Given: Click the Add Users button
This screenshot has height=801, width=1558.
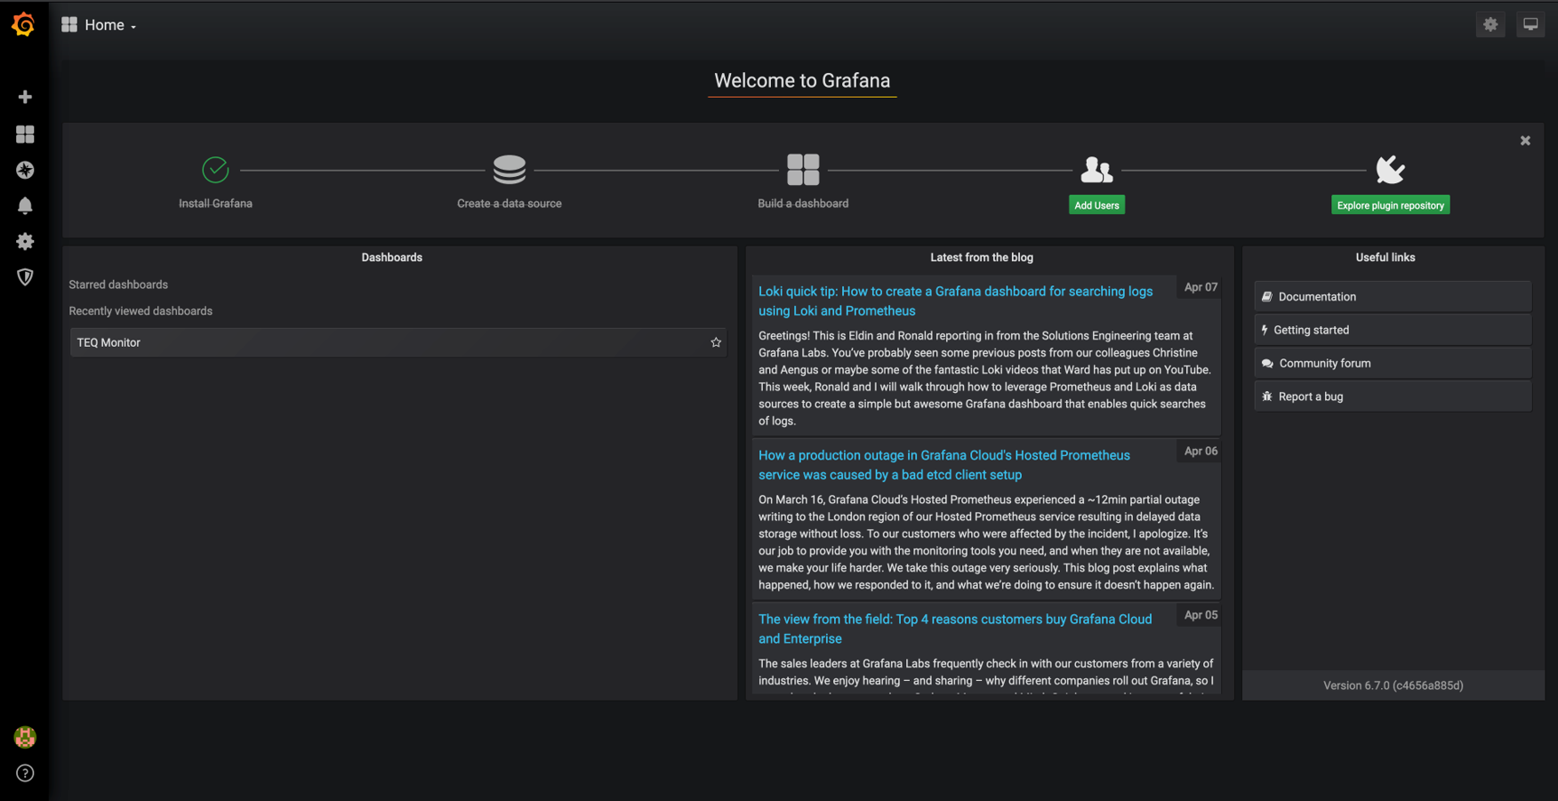Looking at the screenshot, I should [1096, 205].
